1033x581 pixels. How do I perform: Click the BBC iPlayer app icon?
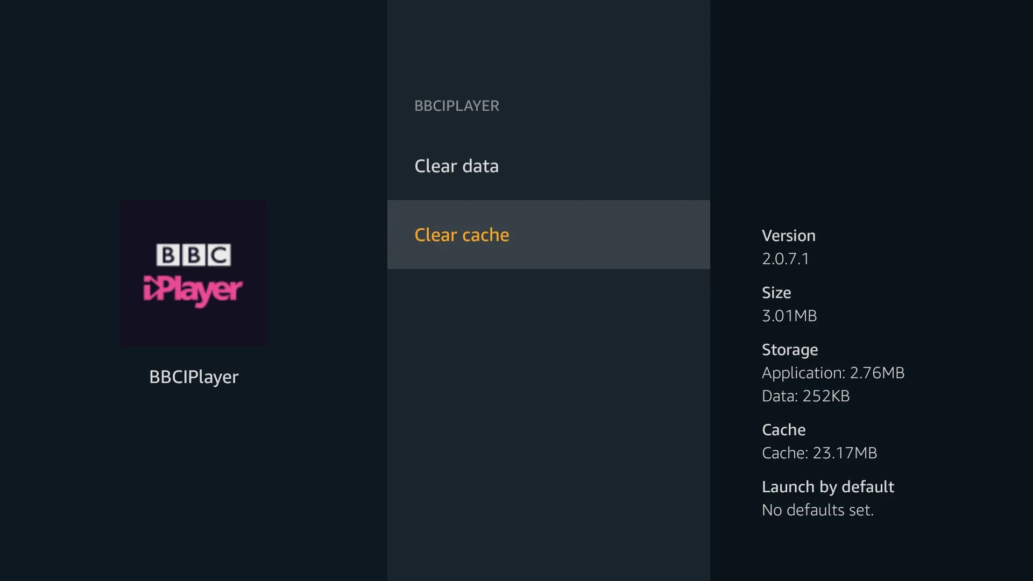(x=194, y=273)
